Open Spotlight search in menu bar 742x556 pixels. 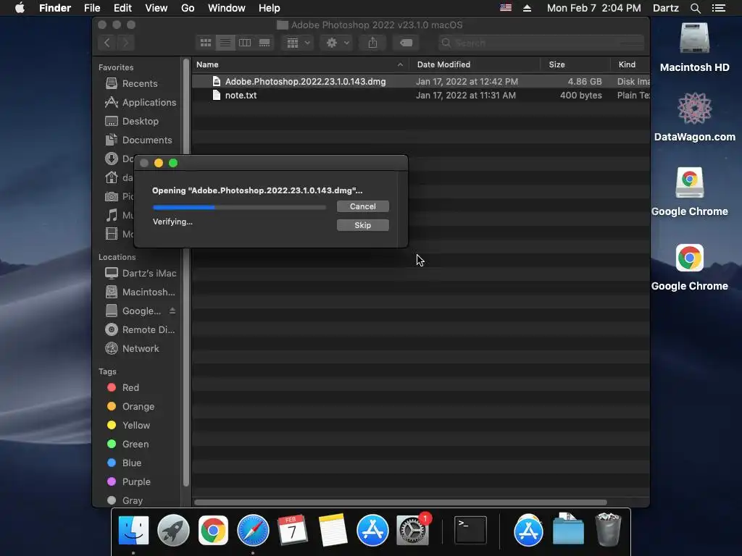click(x=695, y=8)
